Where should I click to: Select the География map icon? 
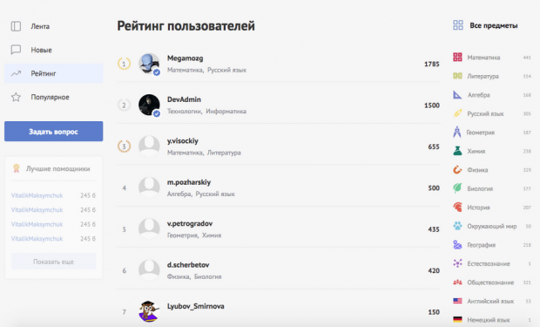(457, 244)
